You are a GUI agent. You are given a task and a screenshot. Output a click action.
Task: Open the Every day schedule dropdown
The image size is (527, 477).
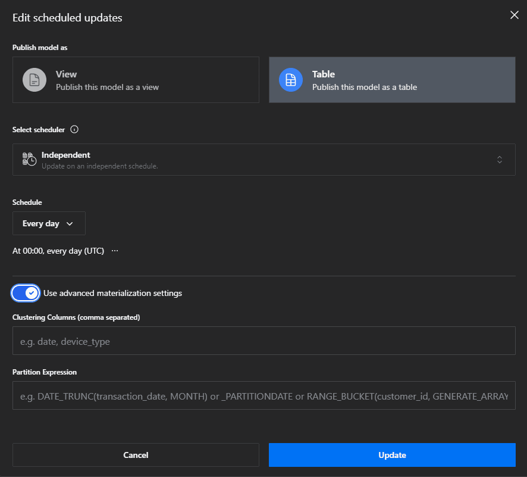point(48,223)
